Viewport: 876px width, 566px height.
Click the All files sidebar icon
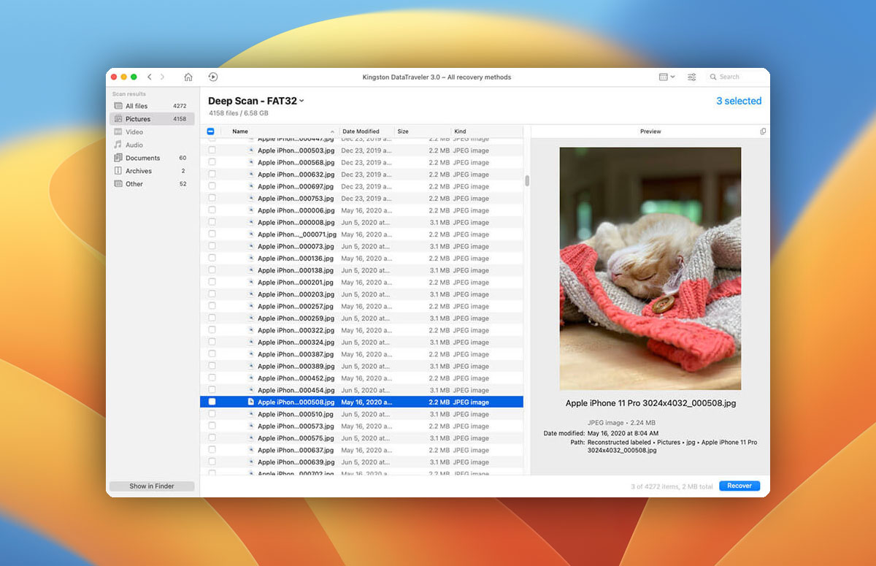(x=118, y=106)
